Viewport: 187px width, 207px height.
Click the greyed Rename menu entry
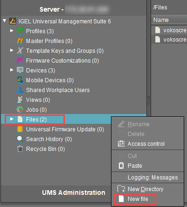pos(148,124)
